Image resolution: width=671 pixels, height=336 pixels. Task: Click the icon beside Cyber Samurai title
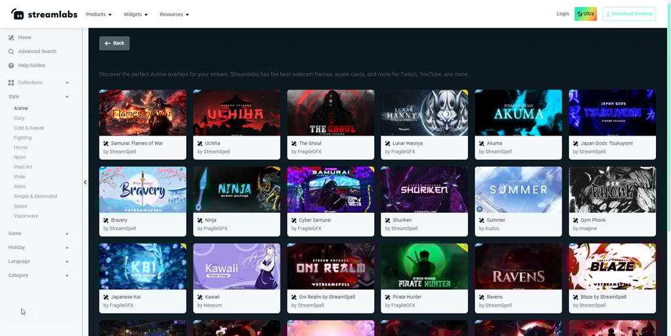click(294, 220)
